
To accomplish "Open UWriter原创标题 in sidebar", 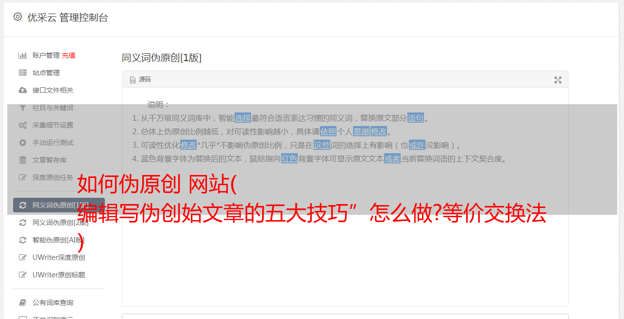I will (x=59, y=275).
